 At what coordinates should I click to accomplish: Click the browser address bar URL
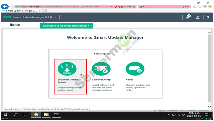[x=60, y=7]
